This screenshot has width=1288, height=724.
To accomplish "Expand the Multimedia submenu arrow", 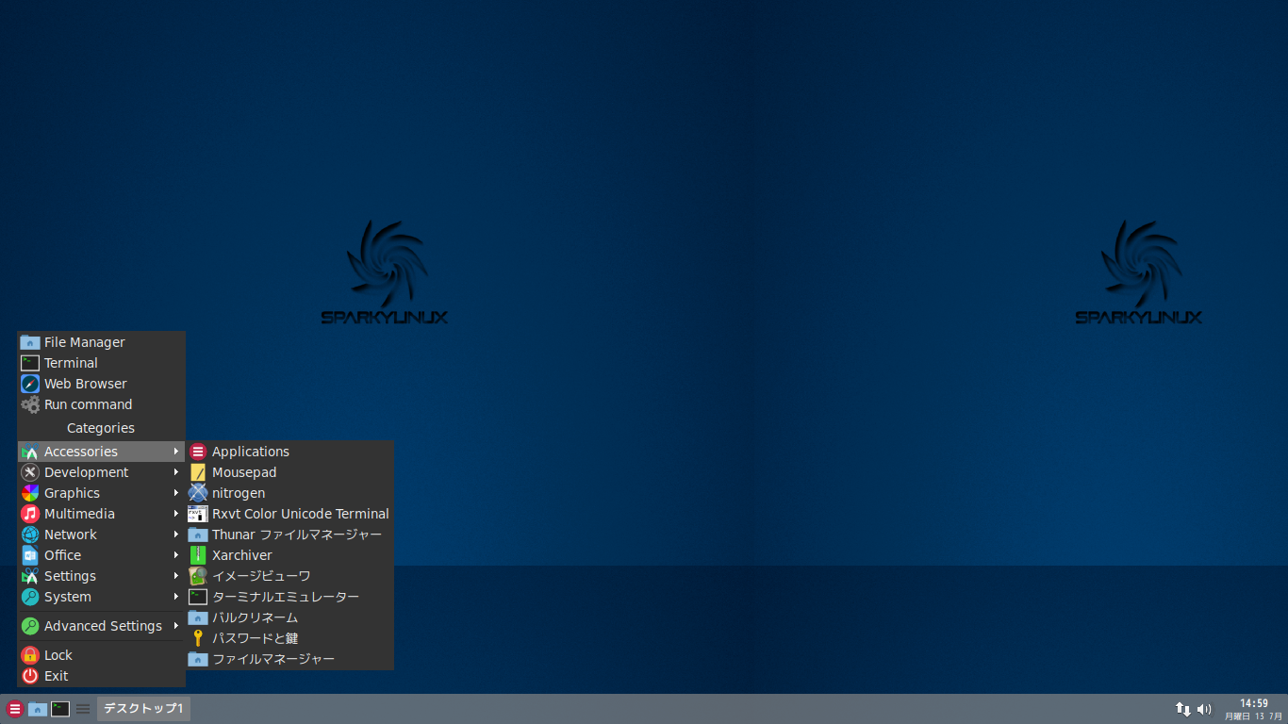I will tap(175, 514).
